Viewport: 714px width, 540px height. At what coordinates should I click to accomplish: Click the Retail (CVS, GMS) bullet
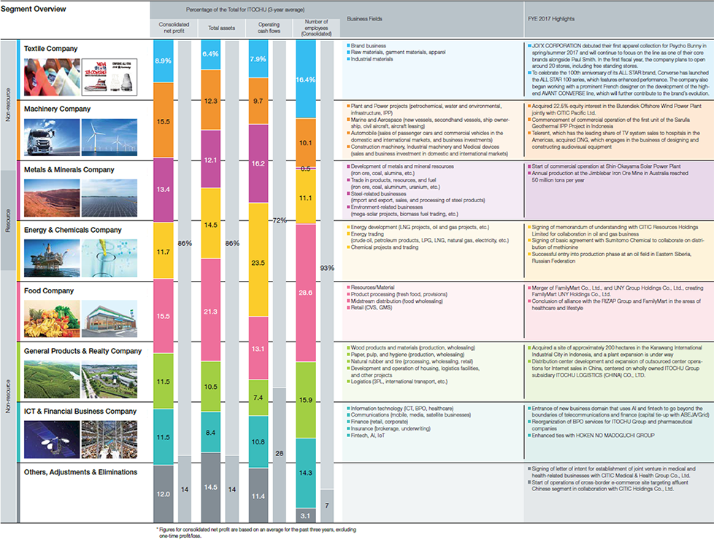click(369, 308)
